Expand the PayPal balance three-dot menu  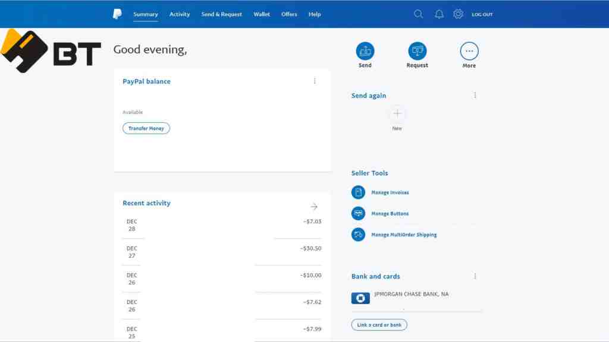tap(315, 81)
